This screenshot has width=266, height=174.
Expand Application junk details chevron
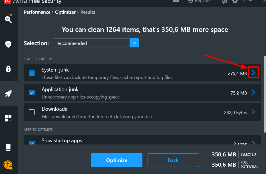[x=253, y=93]
